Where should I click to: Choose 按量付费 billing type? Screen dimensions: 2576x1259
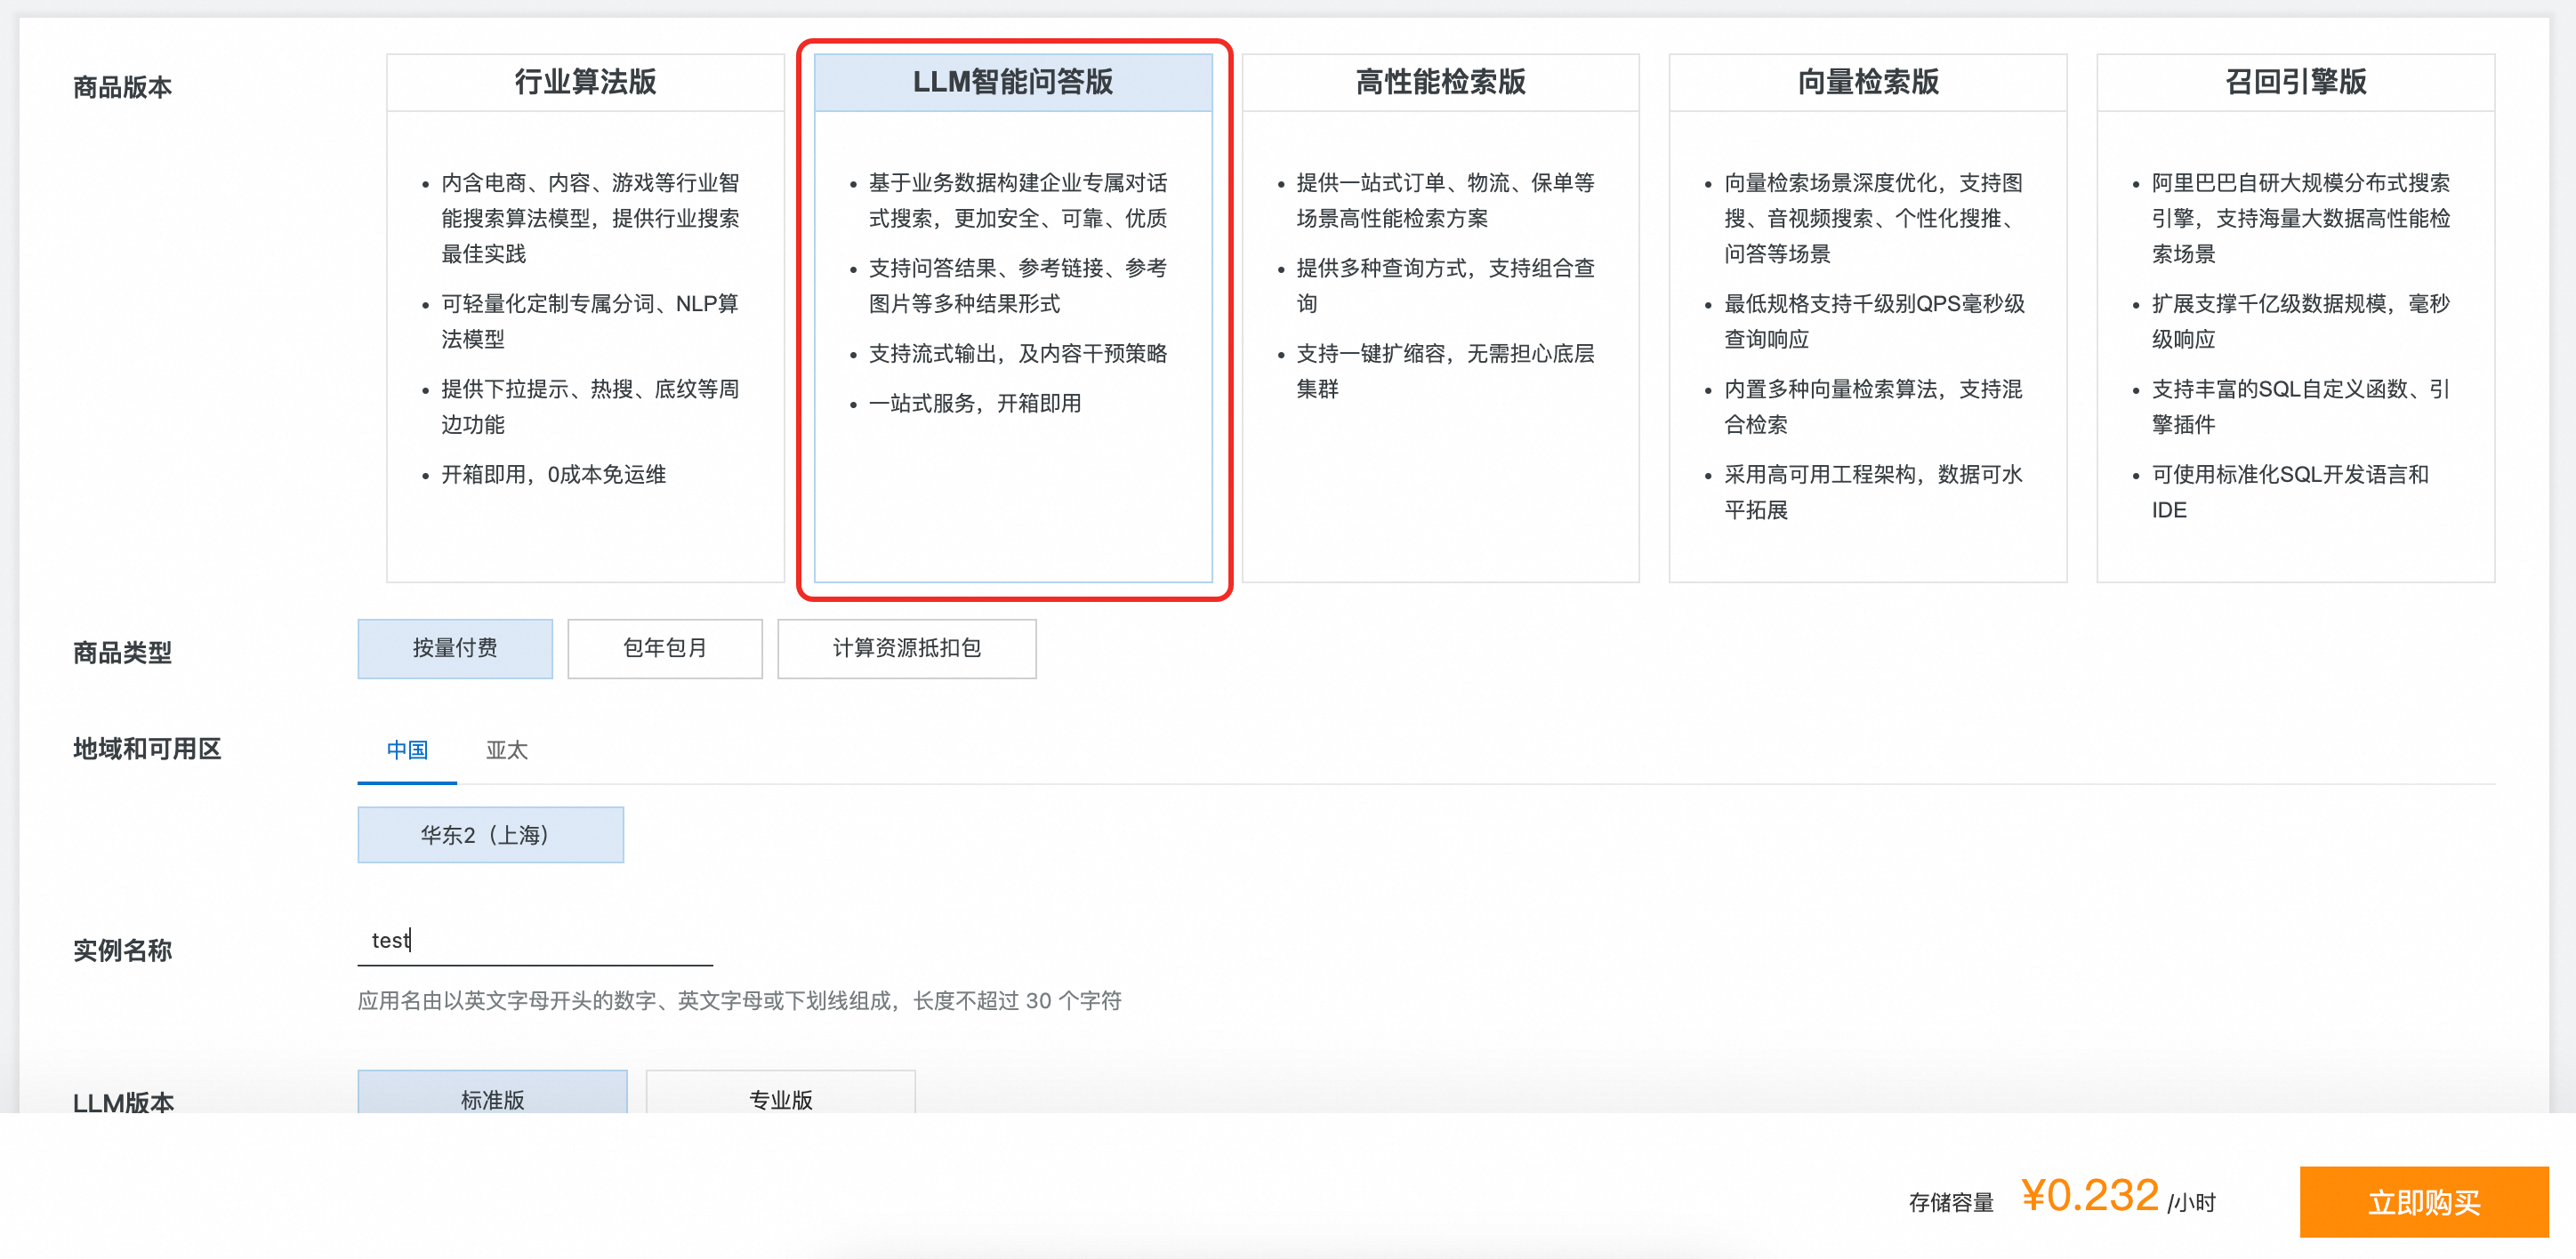point(455,648)
